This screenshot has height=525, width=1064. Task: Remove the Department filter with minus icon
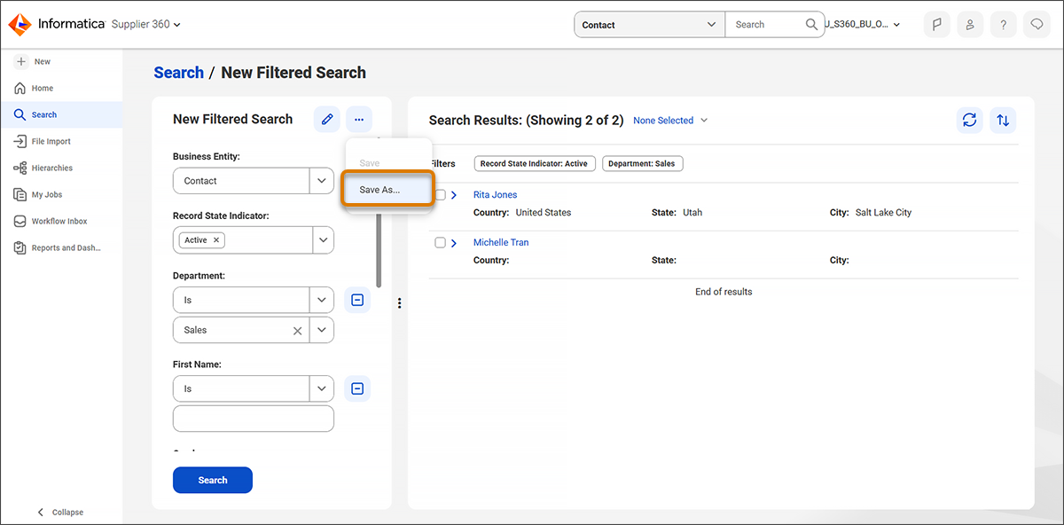coord(357,300)
